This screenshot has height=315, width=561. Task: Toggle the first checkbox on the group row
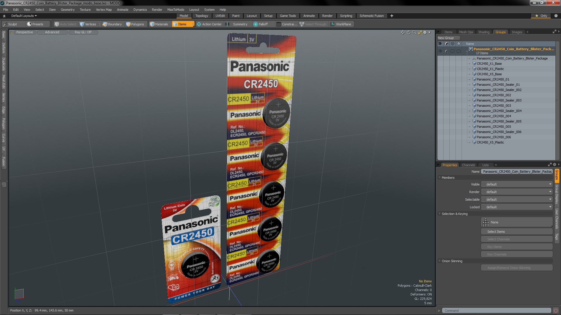click(452, 51)
